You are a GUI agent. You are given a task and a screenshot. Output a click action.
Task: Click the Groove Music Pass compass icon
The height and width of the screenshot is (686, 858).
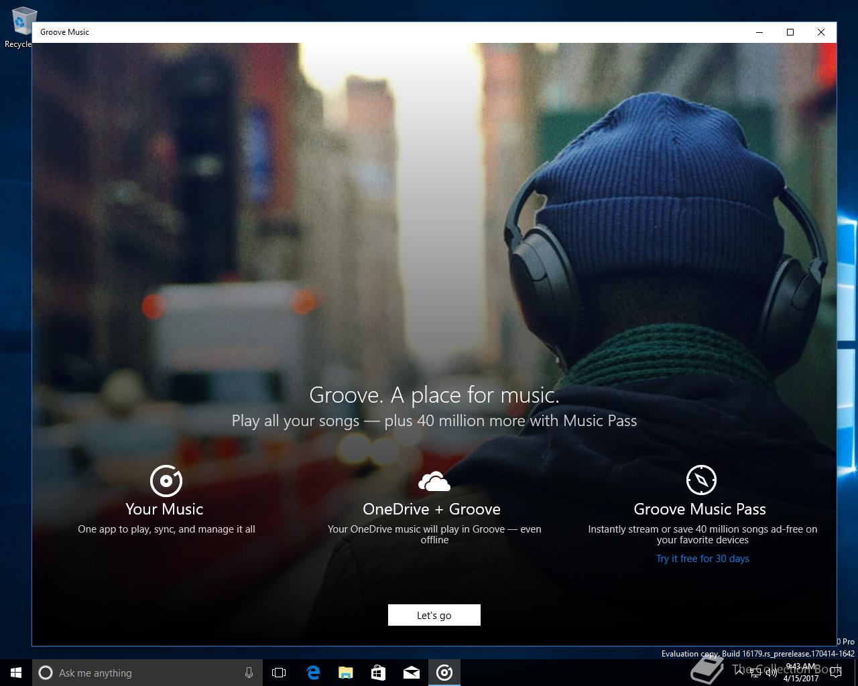coord(701,480)
